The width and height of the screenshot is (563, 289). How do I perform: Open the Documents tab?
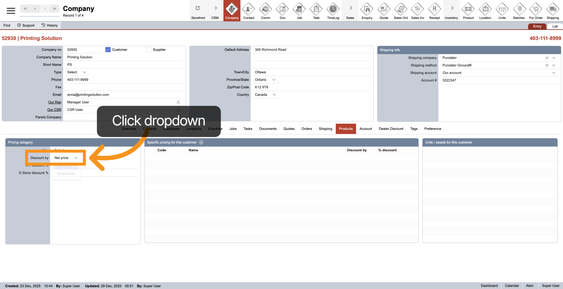[x=268, y=129]
